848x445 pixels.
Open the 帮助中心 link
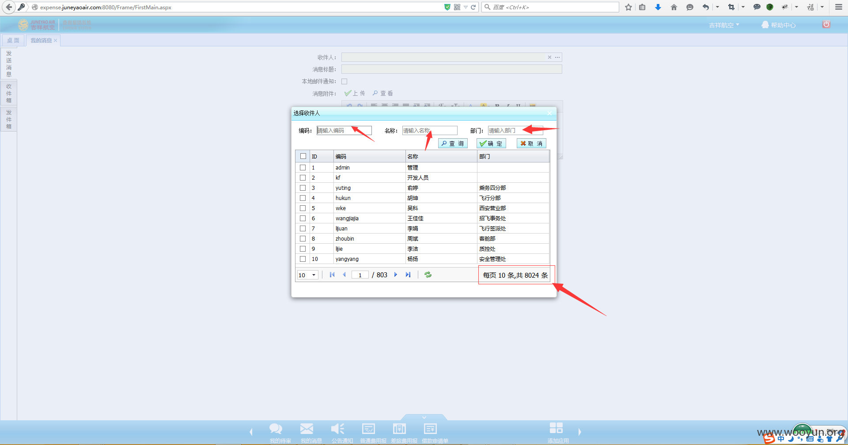[779, 25]
